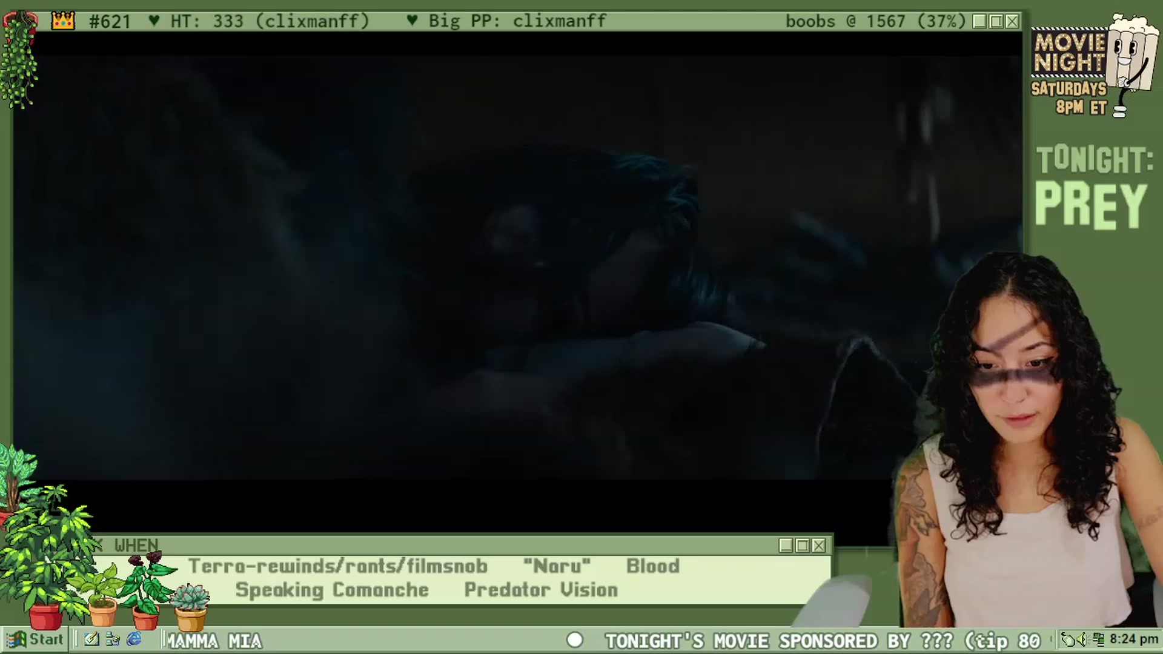
Task: Click the dark movie video area
Action: [518, 266]
